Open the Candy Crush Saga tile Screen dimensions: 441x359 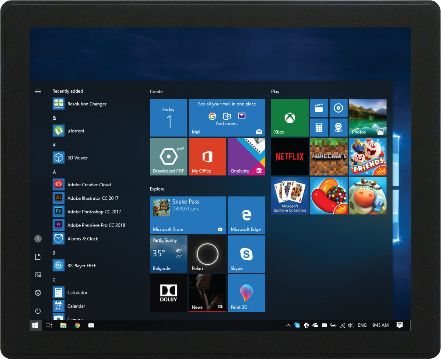[329, 196]
